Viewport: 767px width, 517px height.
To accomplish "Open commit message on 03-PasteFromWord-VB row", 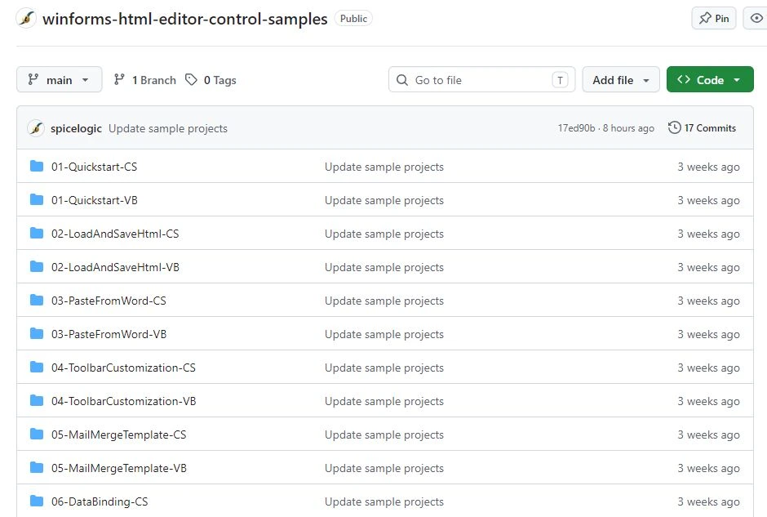I will pos(384,334).
